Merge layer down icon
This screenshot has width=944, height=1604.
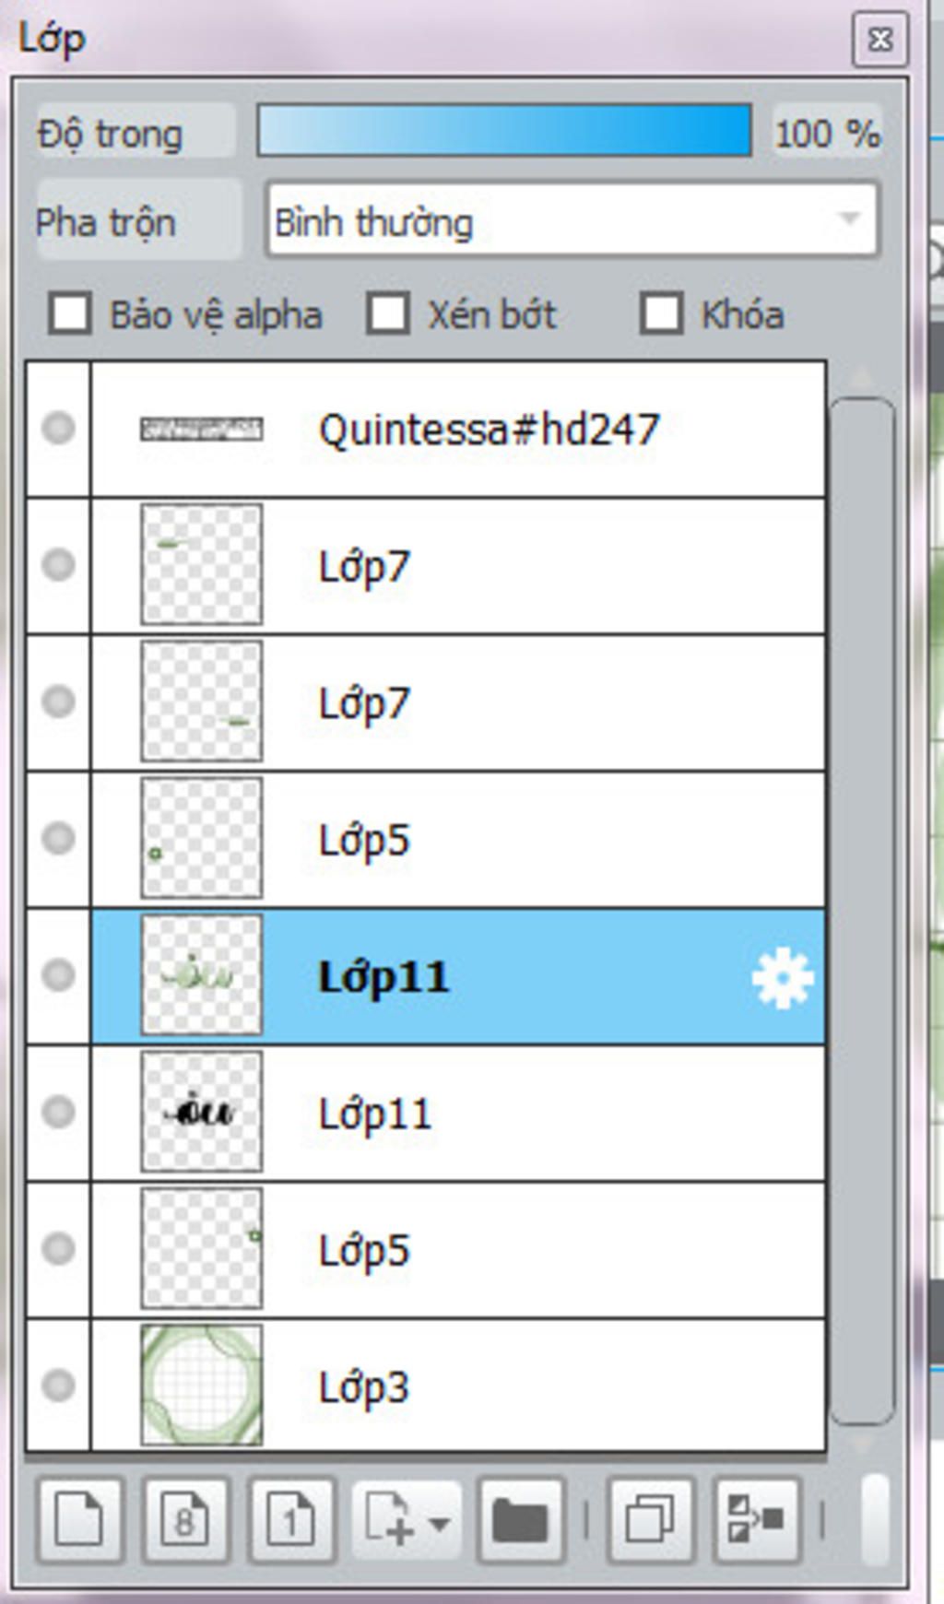tap(757, 1520)
